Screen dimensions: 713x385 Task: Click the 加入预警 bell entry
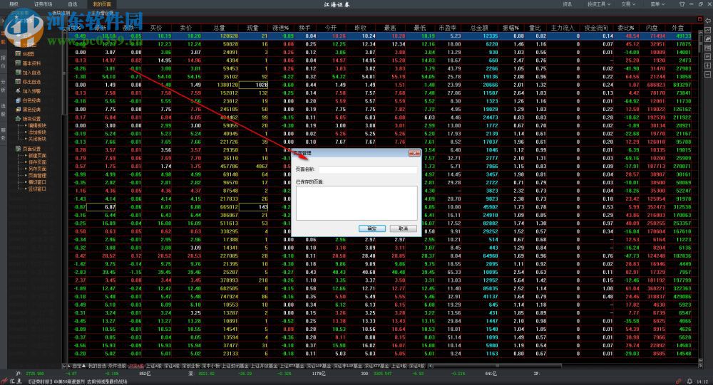click(x=31, y=91)
